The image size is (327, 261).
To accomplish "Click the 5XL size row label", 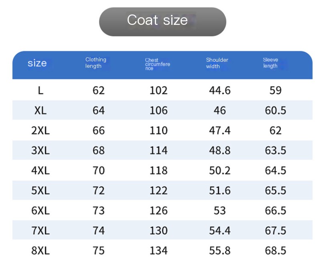I will click(x=41, y=190).
